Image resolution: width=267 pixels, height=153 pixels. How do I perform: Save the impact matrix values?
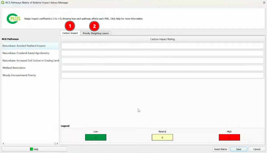(239, 149)
